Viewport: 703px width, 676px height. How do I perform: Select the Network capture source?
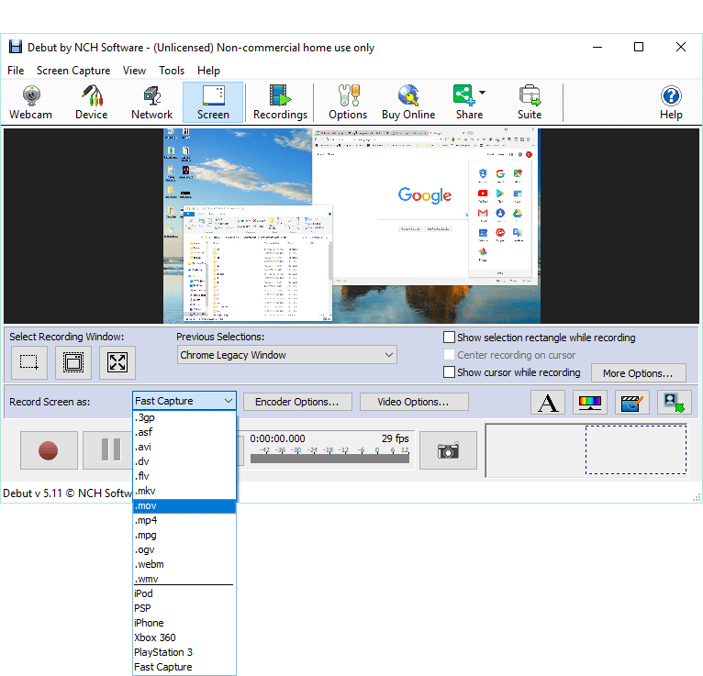[x=152, y=103]
